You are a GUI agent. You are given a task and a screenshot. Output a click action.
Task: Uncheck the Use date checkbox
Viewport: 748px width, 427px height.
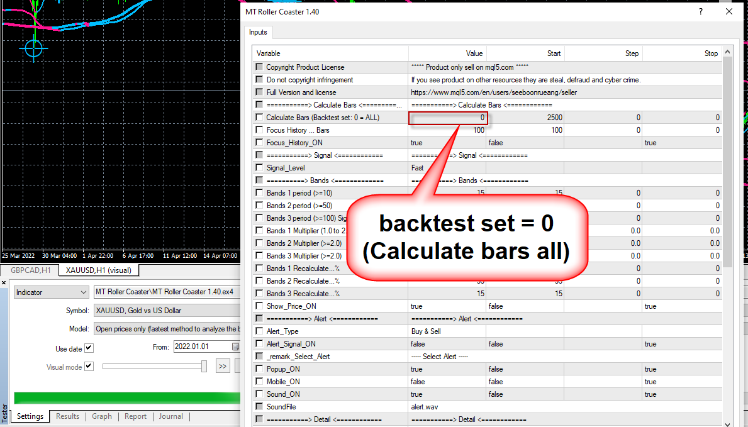click(89, 348)
